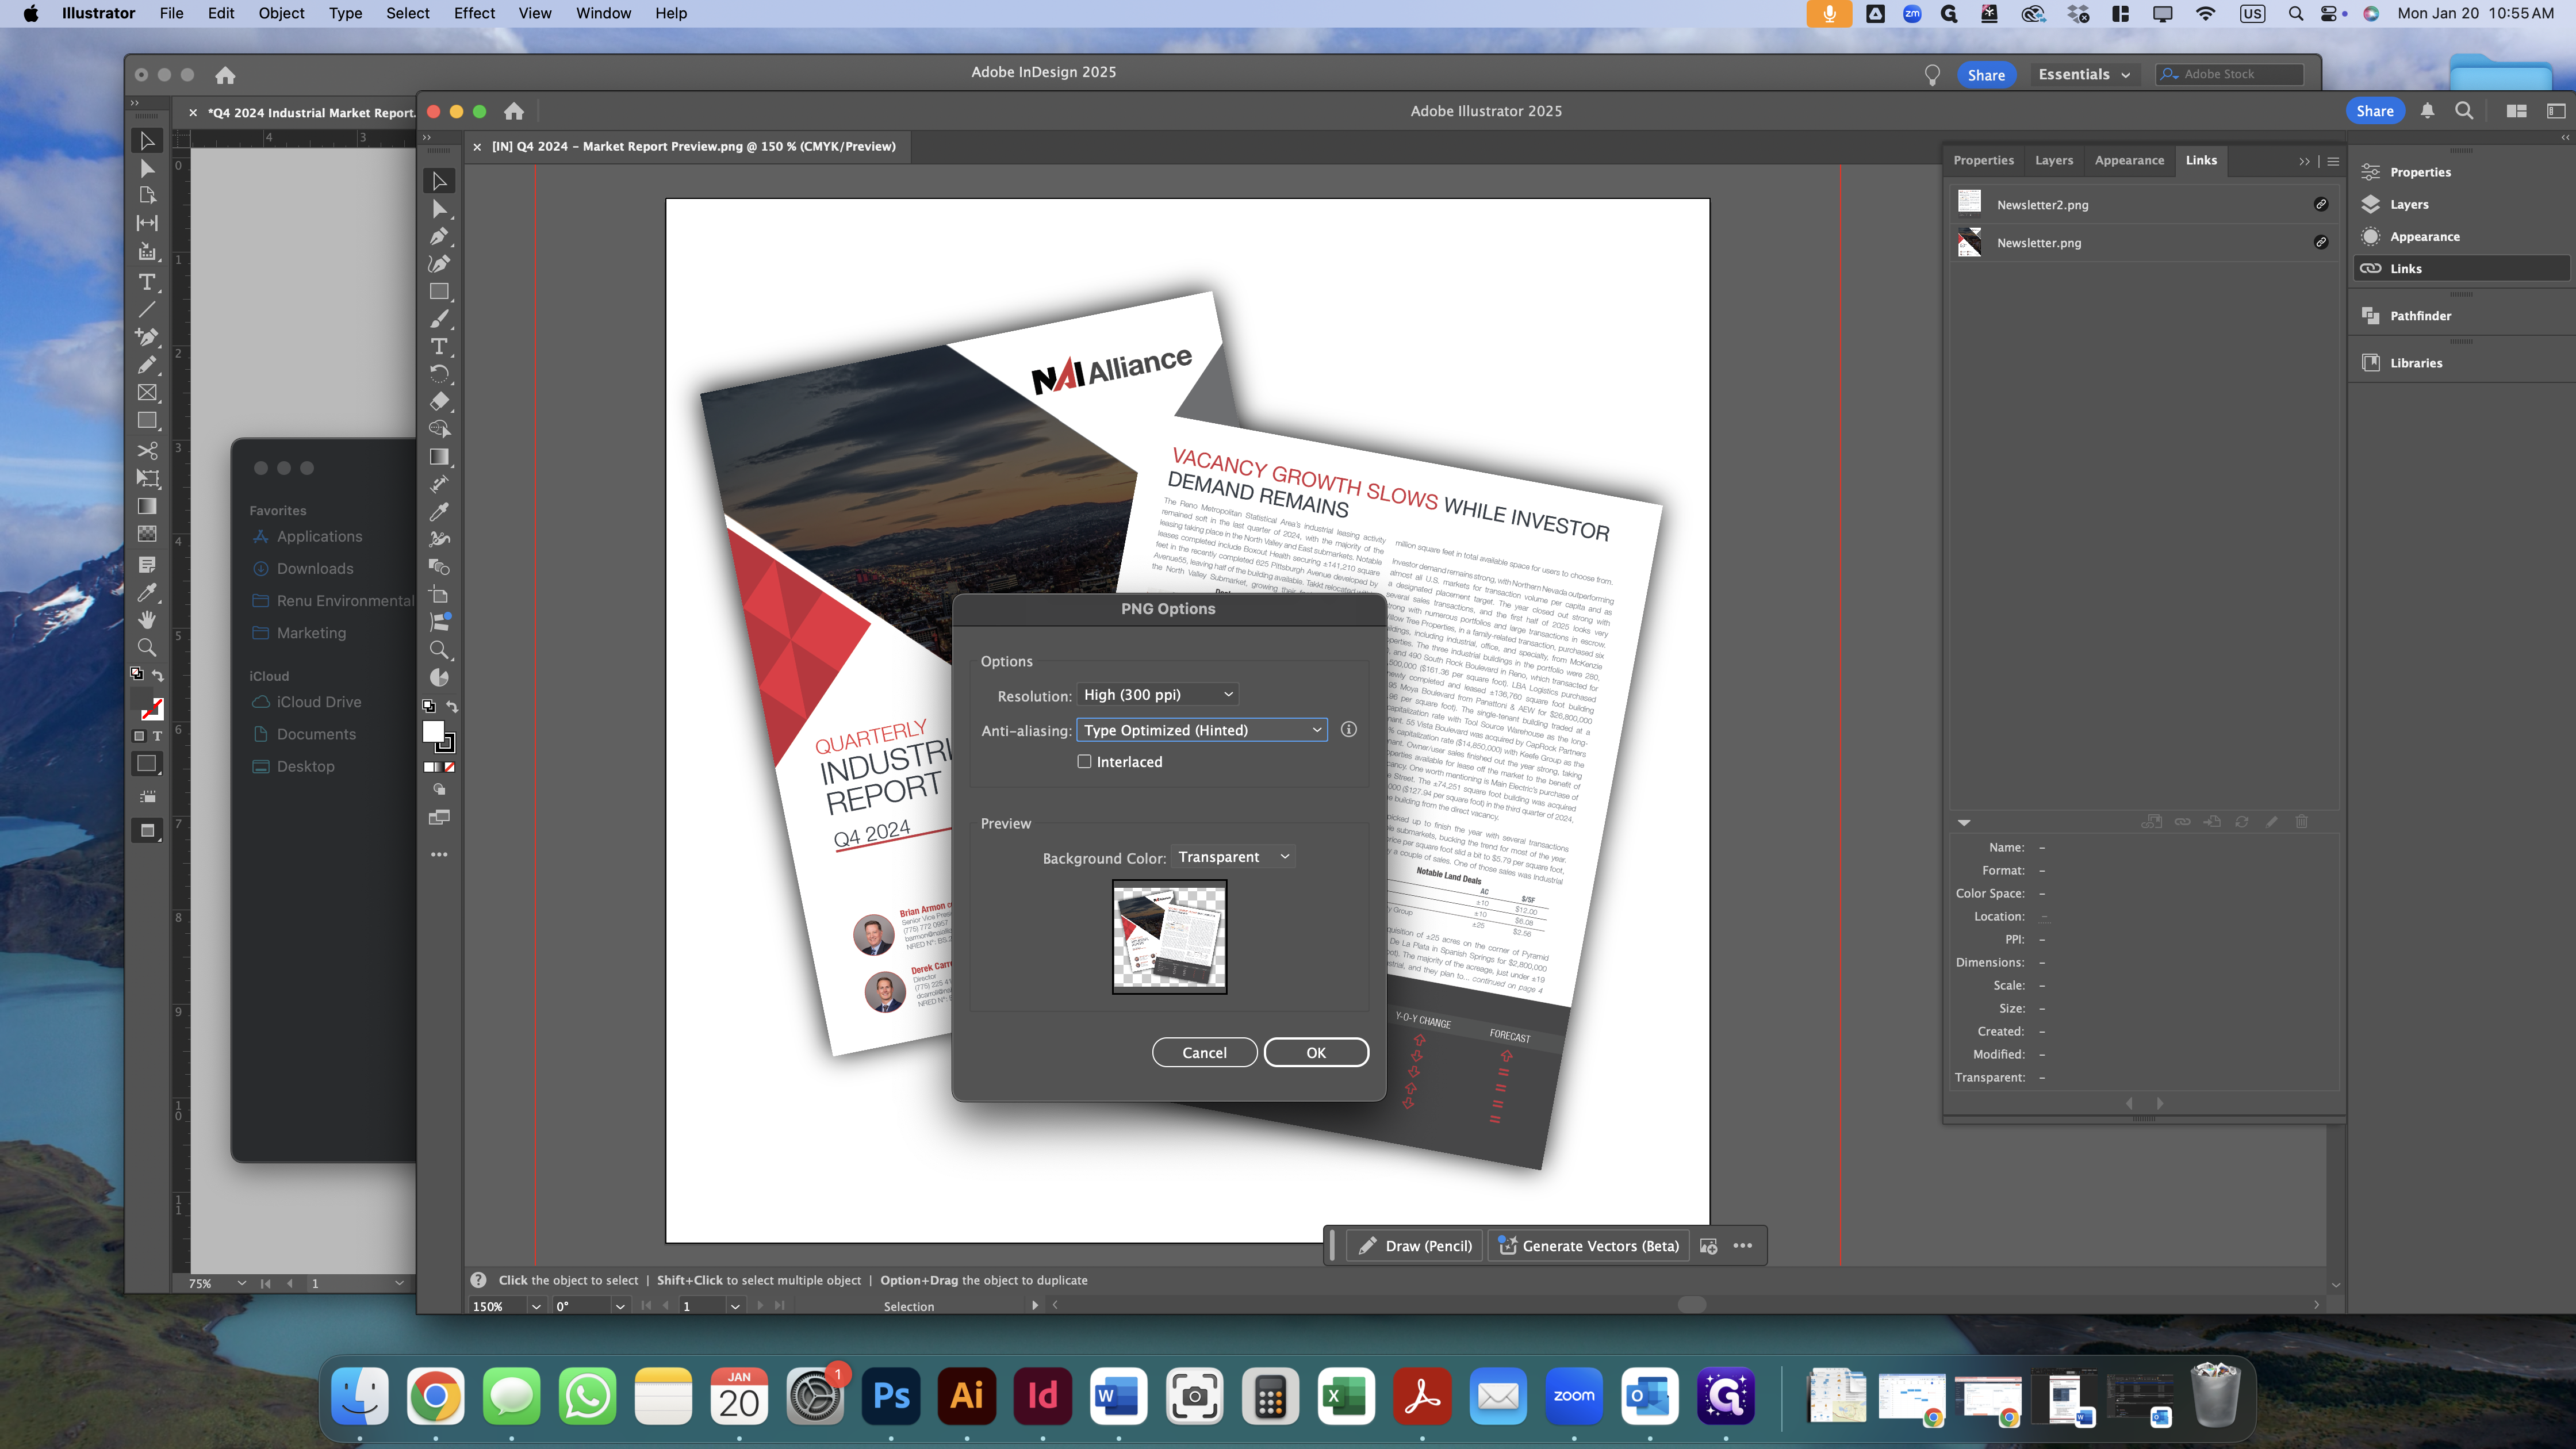Screen dimensions: 2576x1449
Task: Click Illustrator Home icon
Action: pos(514,111)
